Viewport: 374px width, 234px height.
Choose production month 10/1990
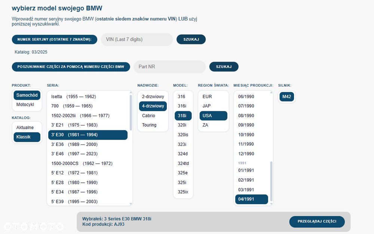coord(252,135)
